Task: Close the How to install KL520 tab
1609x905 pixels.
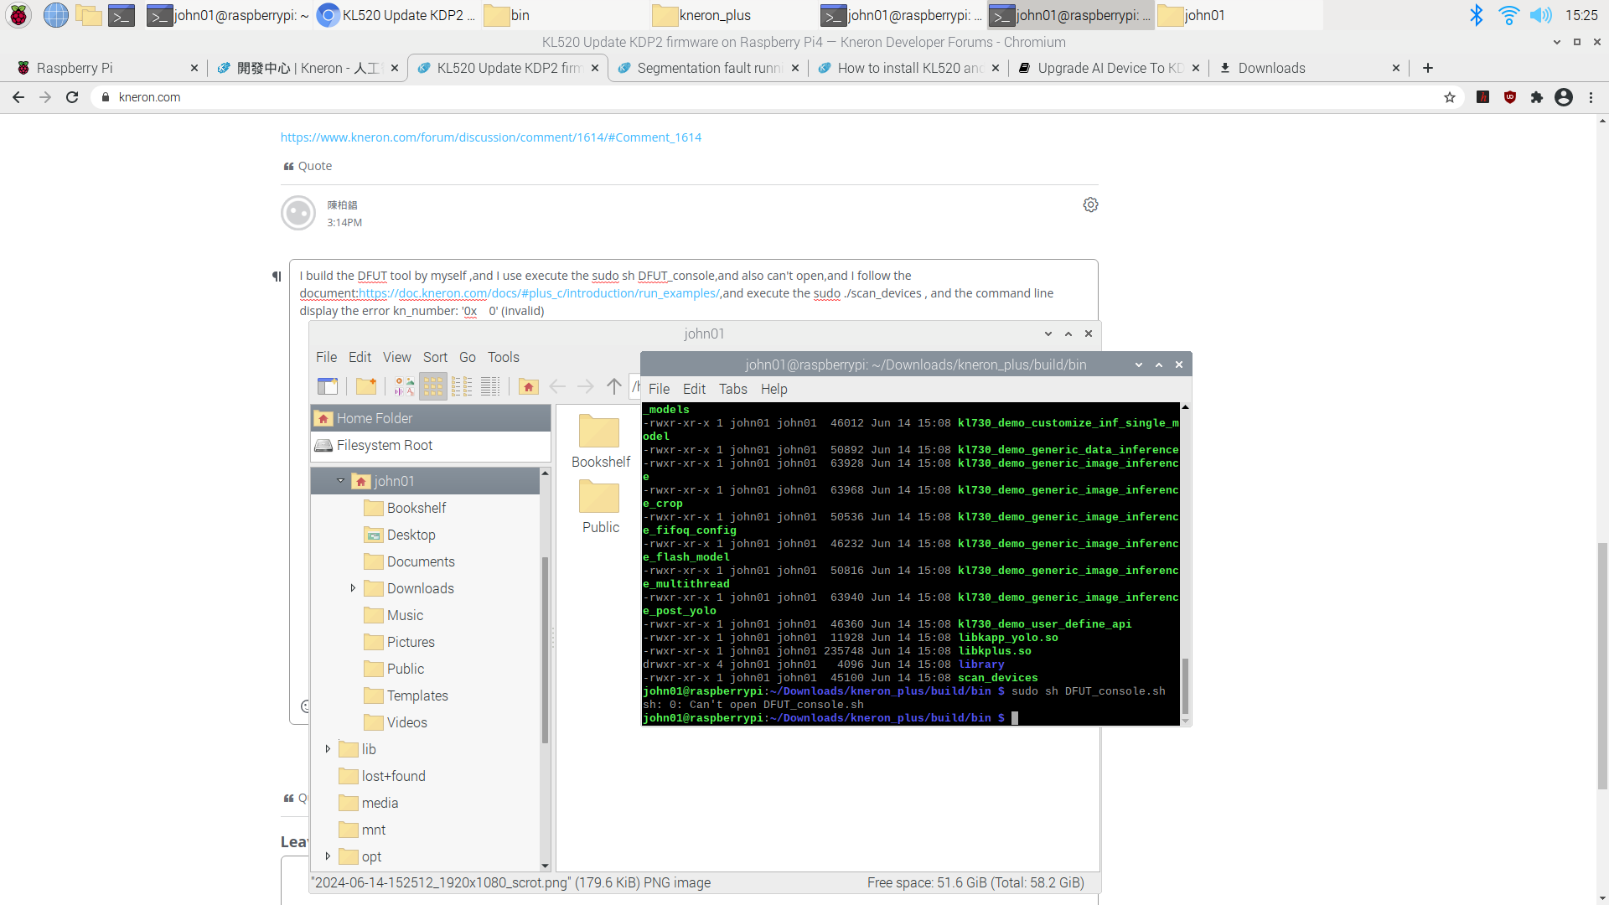Action: (x=996, y=68)
